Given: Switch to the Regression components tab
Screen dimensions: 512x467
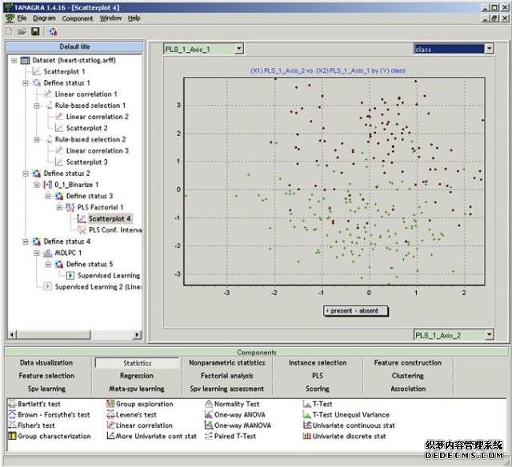Looking at the screenshot, I should pos(136,375).
